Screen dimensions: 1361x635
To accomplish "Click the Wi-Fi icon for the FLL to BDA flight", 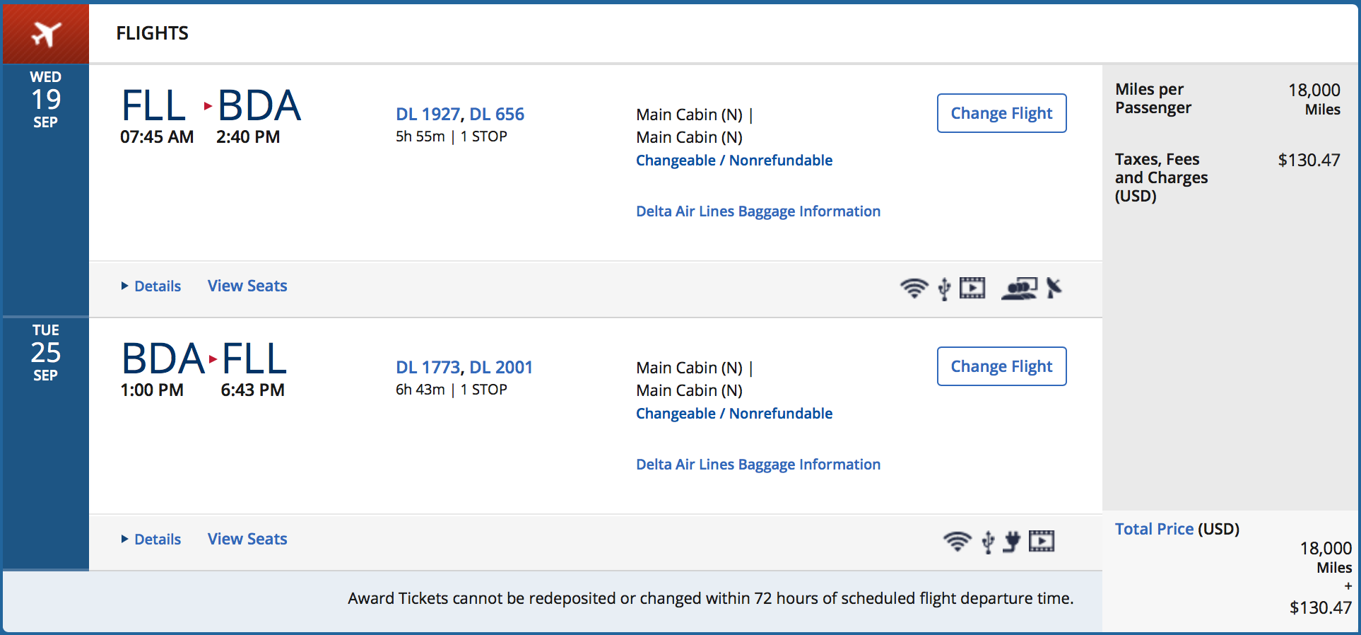I will (914, 288).
